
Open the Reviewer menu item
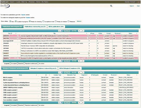coord(32,2)
